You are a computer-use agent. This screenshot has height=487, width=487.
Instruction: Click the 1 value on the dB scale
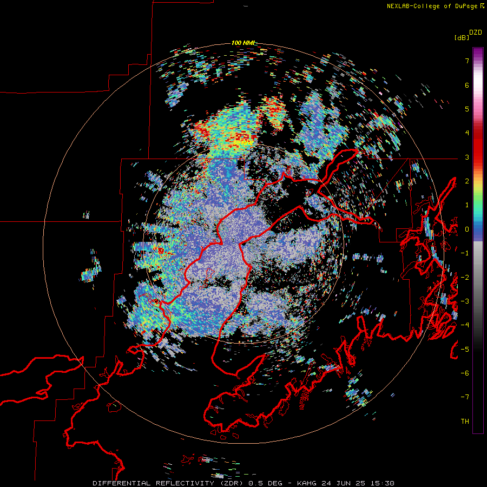pyautogui.click(x=467, y=205)
